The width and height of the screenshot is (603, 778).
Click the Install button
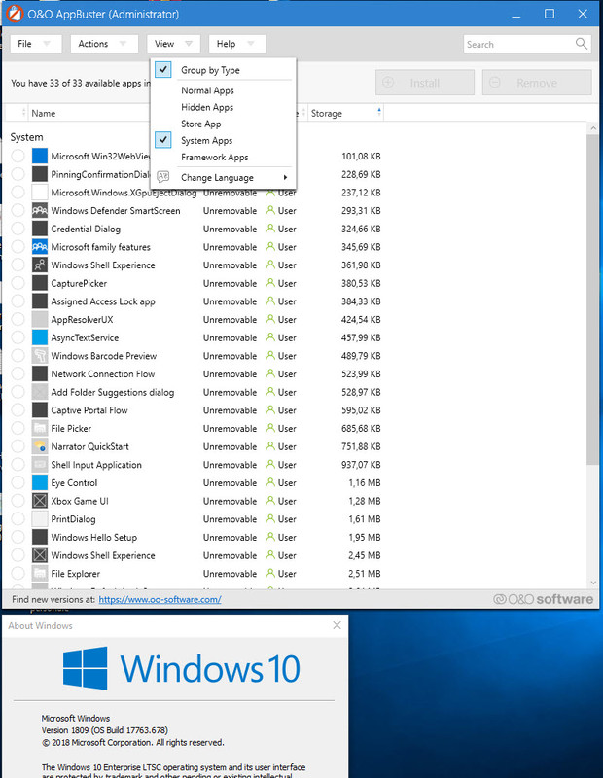point(425,83)
